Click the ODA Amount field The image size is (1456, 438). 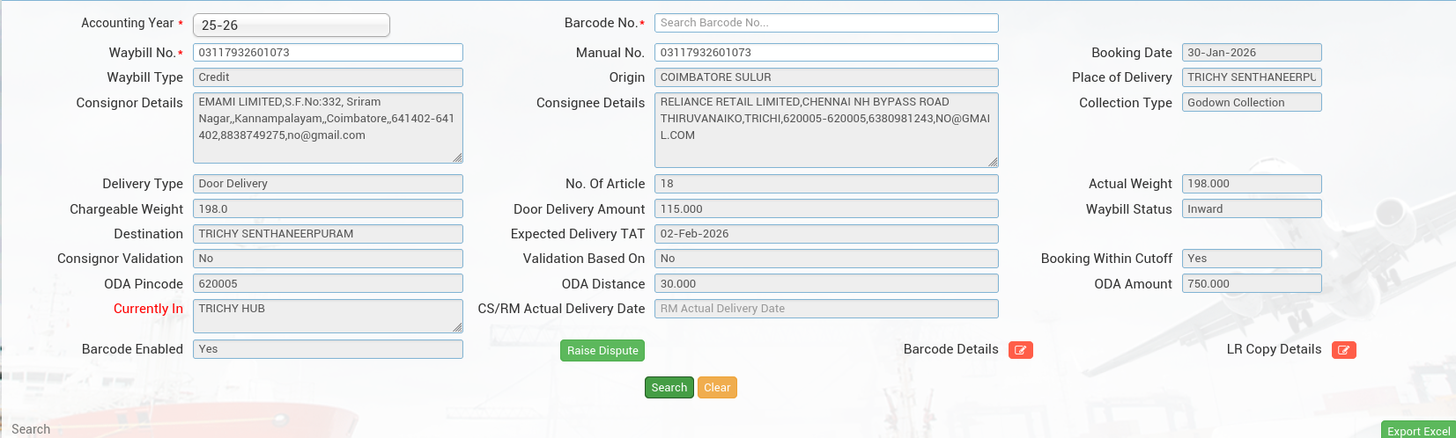[1251, 284]
